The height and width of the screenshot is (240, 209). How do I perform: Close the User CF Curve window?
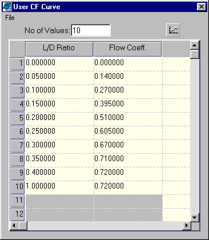tap(201, 7)
